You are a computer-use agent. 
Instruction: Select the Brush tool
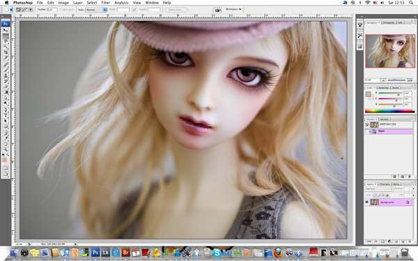pos(6,70)
